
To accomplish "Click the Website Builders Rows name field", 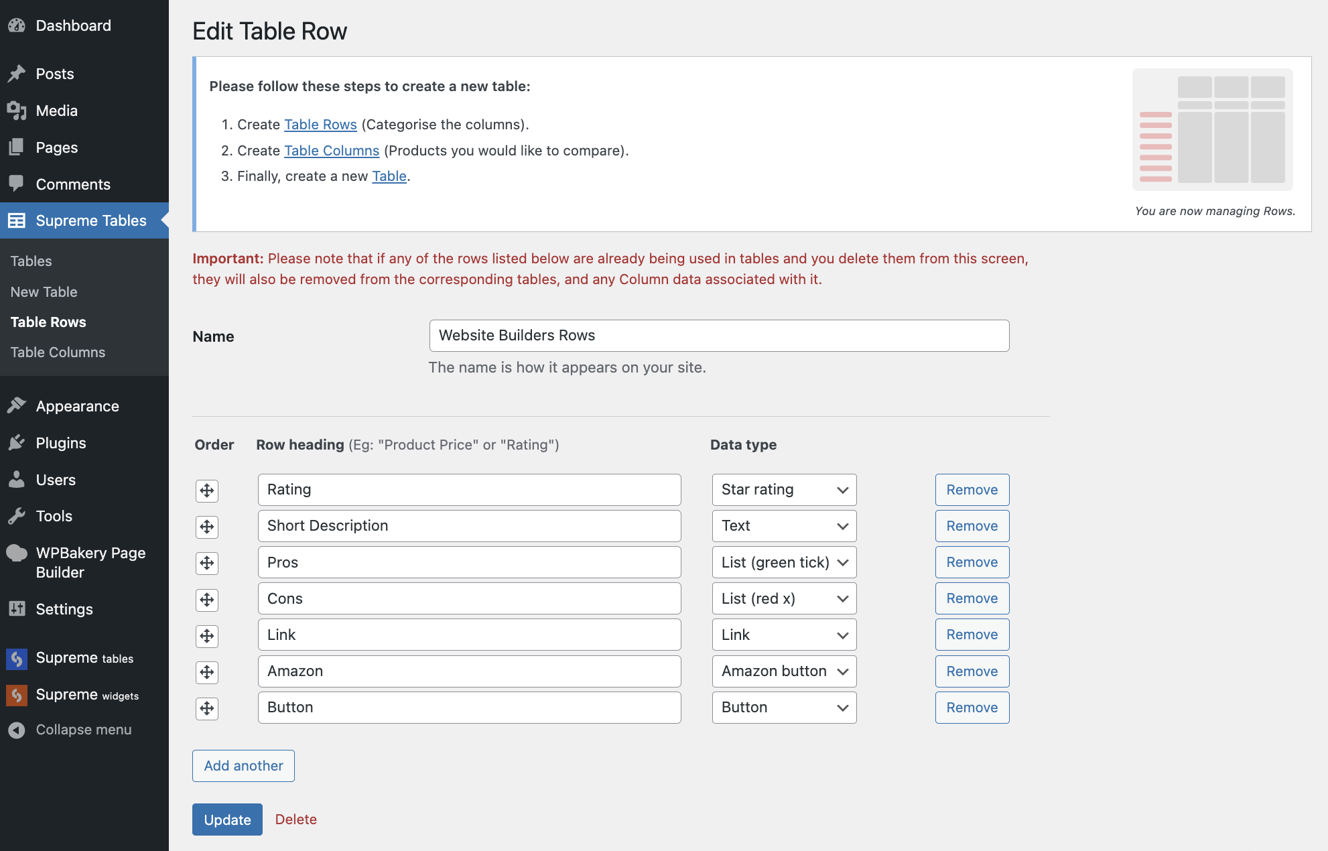I will 719,336.
